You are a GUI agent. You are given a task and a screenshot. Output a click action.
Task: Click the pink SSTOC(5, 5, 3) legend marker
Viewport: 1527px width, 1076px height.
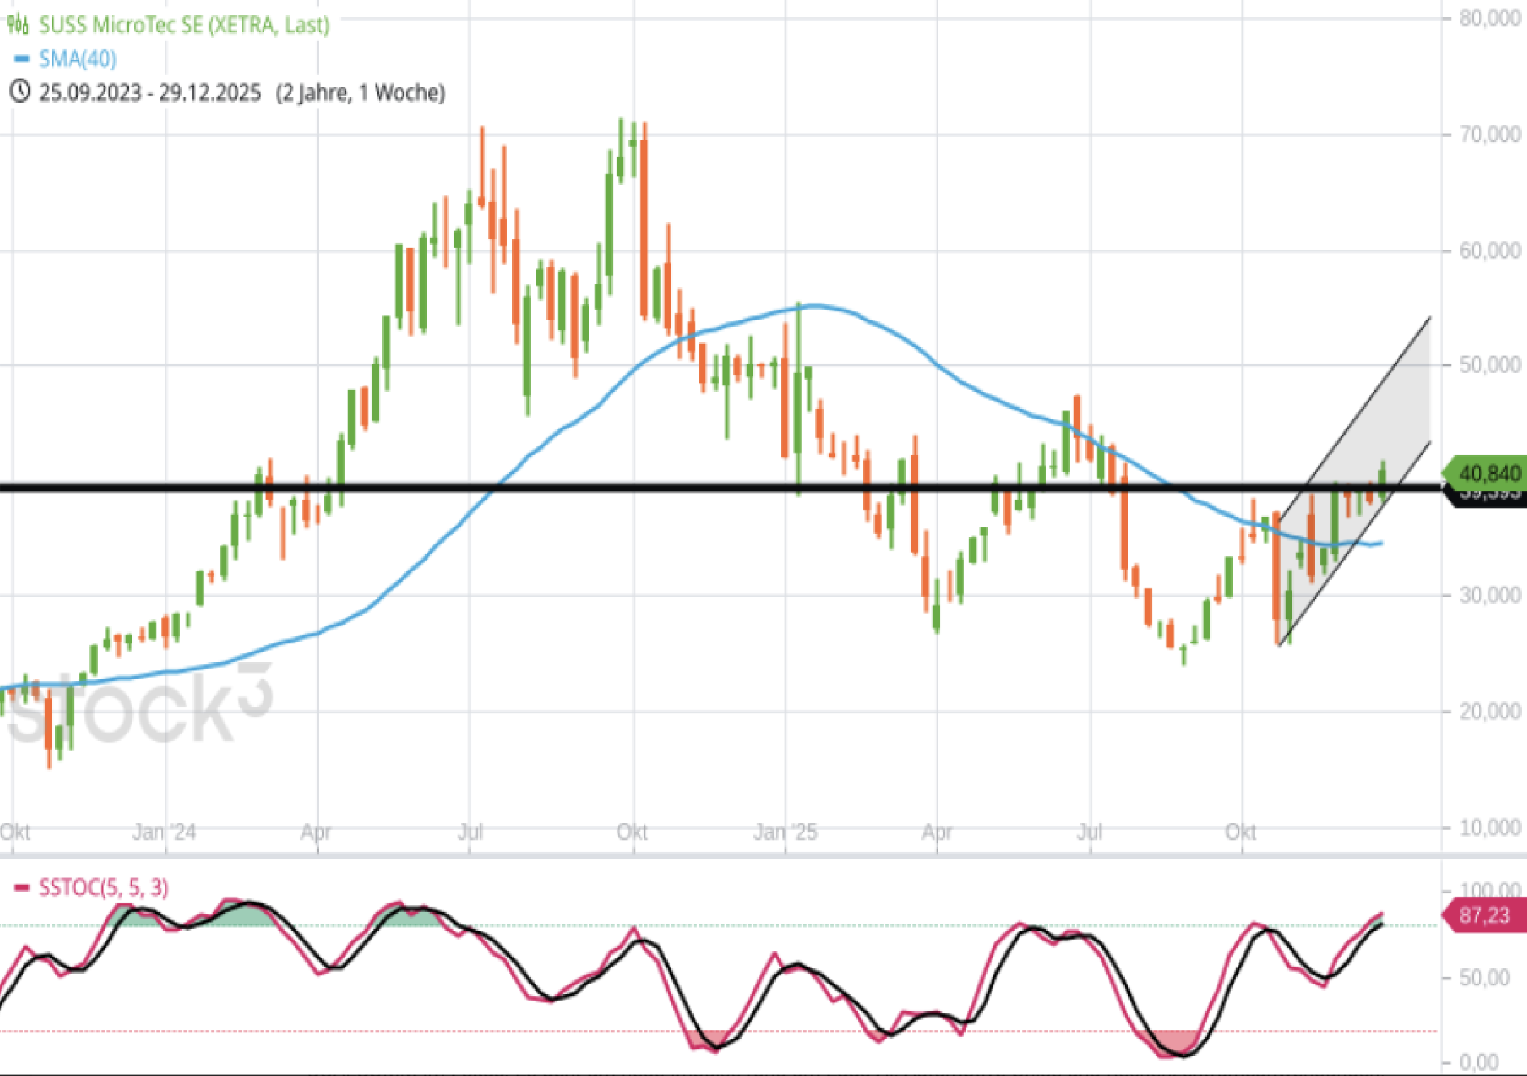pyautogui.click(x=21, y=888)
